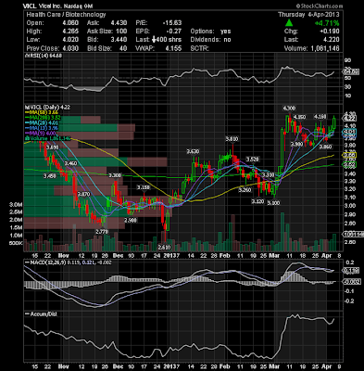
Task: Click the Health Care / Biotechnology sector label
Action: [x=66, y=15]
